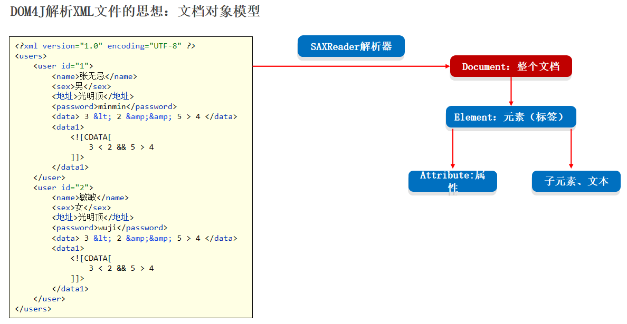Click the SAXReader解析器 box

(x=351, y=46)
